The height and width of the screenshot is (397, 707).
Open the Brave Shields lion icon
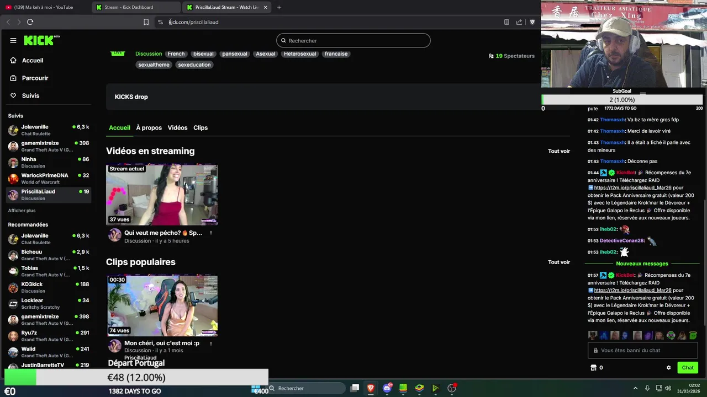click(x=532, y=22)
